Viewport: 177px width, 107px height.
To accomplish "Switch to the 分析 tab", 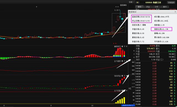I will tap(157, 7).
